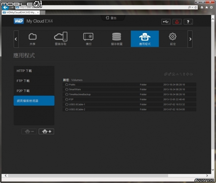Select FTP 下載 in the apps list

click(x=34, y=81)
